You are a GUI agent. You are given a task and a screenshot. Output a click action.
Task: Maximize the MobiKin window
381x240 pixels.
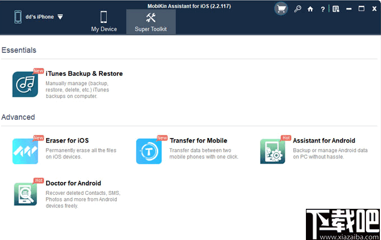pos(362,9)
